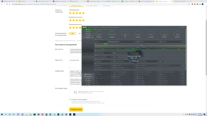Rate Тепловыделение with five stars
This screenshot has width=207, height=116.
(x=83, y=13)
